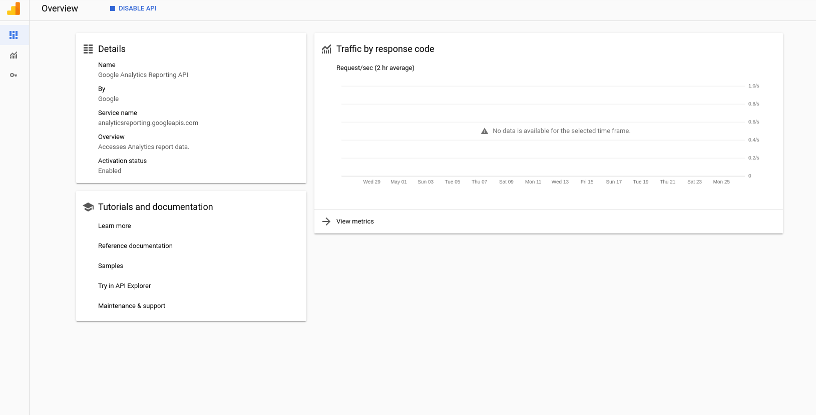Click the 'Google' provider value

coord(108,99)
